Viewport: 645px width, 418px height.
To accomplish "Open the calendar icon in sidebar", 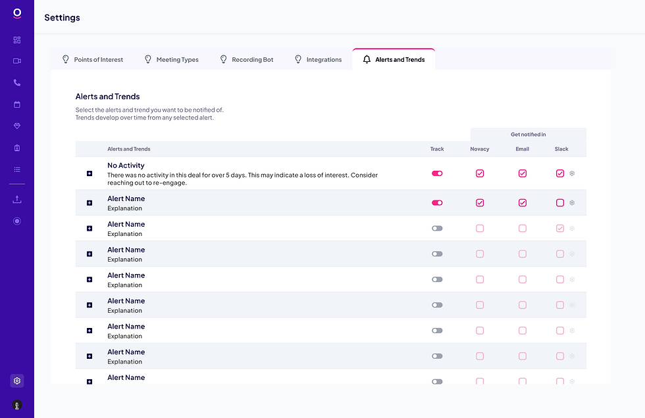I will click(17, 104).
